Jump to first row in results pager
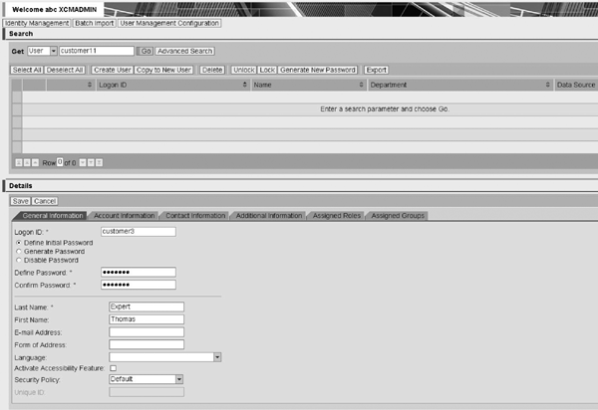Screen dimensions: 598x410 19,163
